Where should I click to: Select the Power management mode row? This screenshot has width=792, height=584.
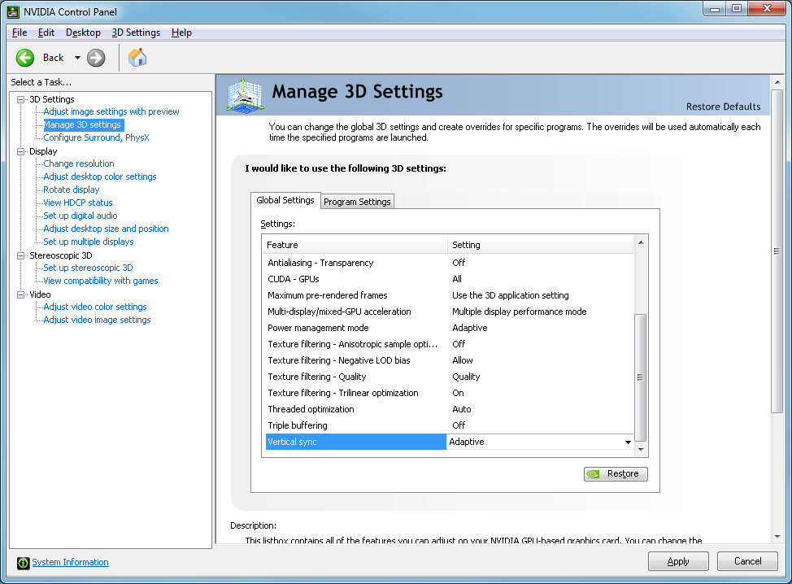coord(450,328)
